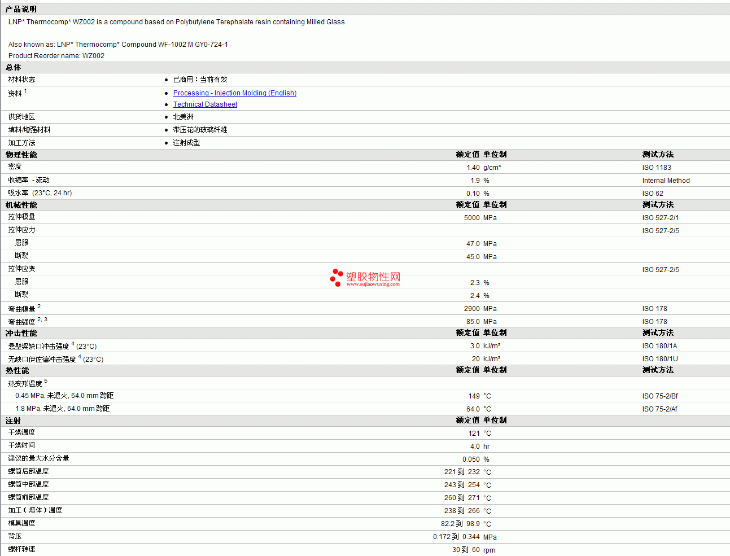Select the yield stress value 47.0

473,244
